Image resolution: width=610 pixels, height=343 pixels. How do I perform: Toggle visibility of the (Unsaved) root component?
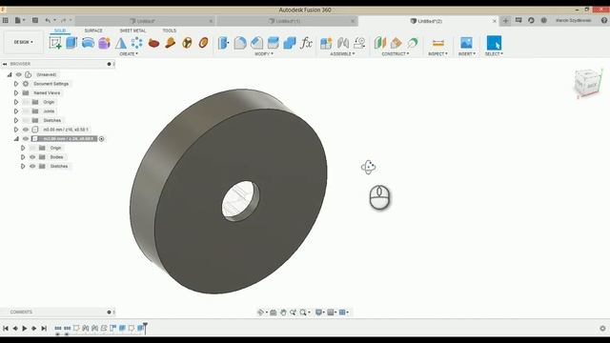[x=19, y=74]
